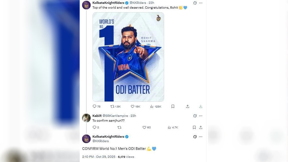The width and height of the screenshot is (288, 162).
Task: Expand more options menu on KabiR's reply
Action: coord(201,116)
